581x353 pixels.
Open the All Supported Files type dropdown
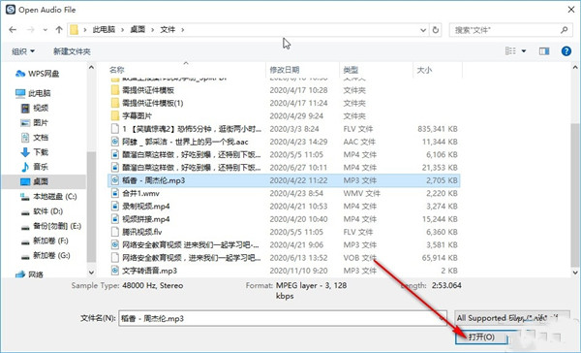pos(512,318)
